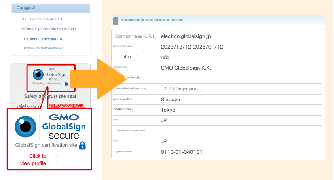Open the SSL Server Certificate FAQ link
The height and width of the screenshot is (180, 334).
click(42, 19)
